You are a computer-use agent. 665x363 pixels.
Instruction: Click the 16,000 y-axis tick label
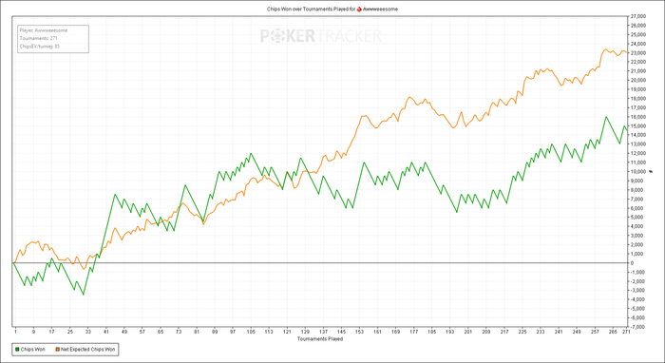click(637, 117)
